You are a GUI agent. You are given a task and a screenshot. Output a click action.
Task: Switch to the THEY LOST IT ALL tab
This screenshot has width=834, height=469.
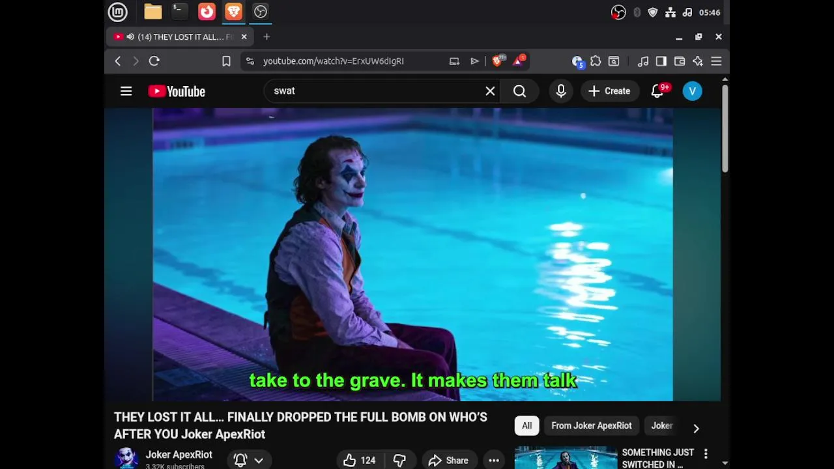tap(180, 37)
